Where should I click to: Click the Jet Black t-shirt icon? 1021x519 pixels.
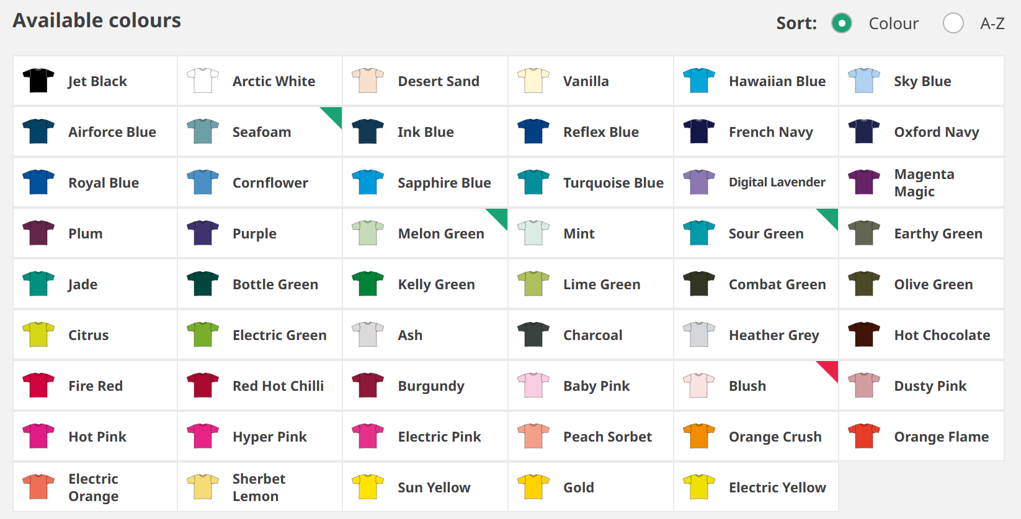[x=38, y=81]
